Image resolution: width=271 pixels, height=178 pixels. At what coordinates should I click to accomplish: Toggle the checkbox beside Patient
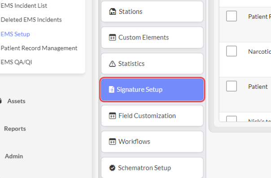[x=232, y=86]
